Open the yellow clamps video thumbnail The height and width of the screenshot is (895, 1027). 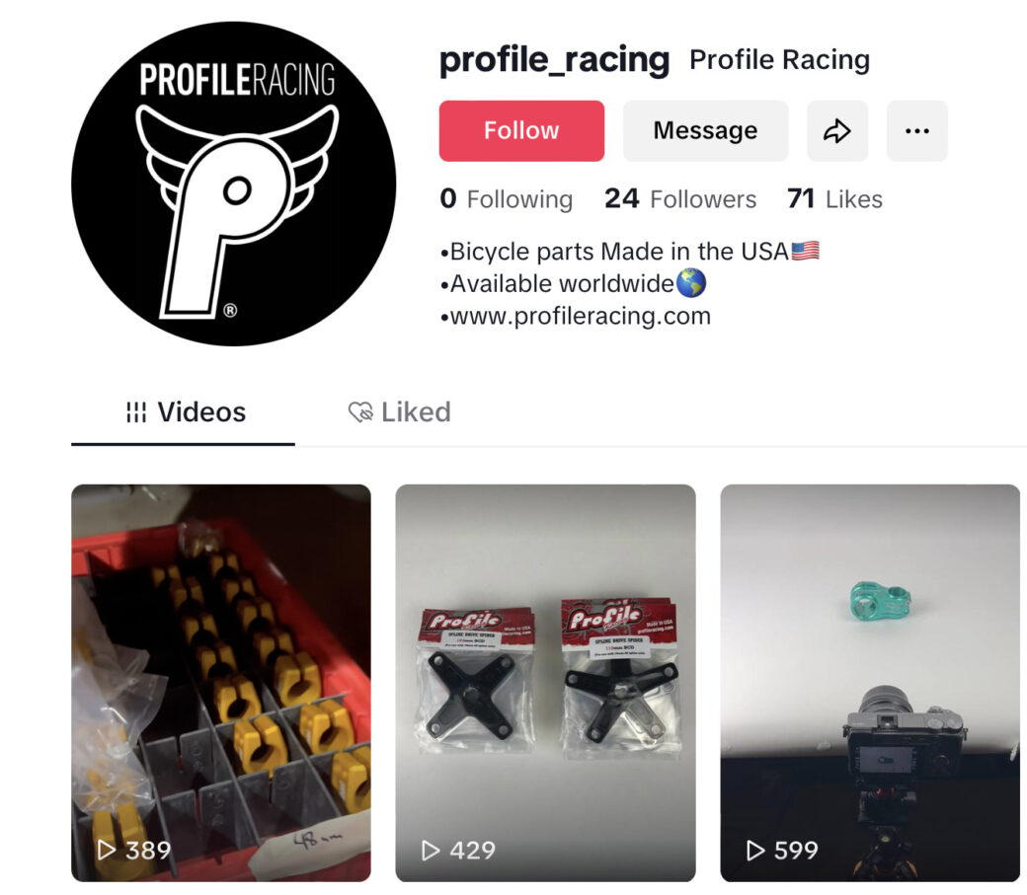tap(221, 683)
